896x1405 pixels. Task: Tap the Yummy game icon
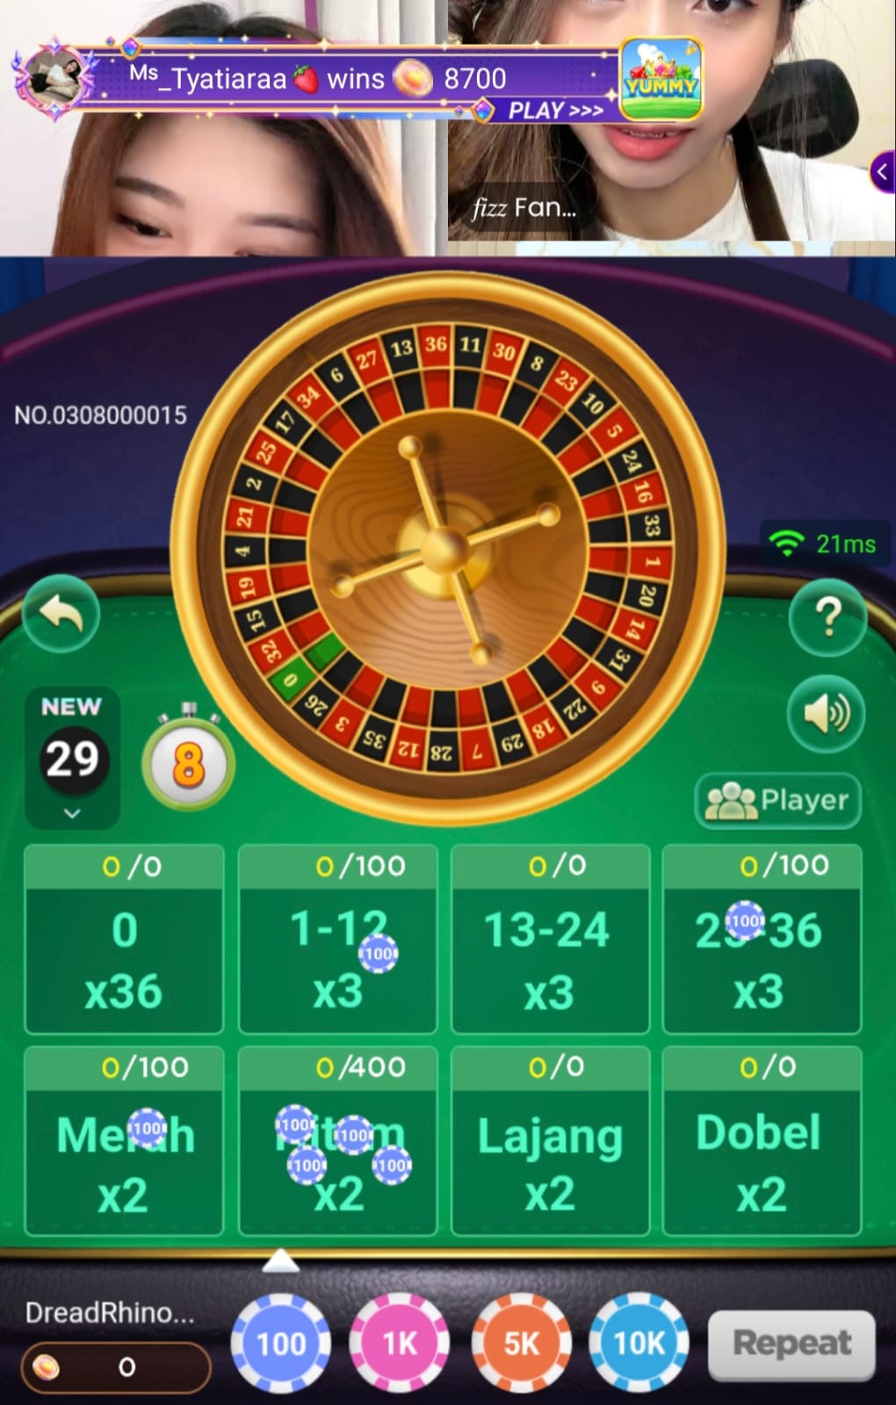(x=661, y=79)
